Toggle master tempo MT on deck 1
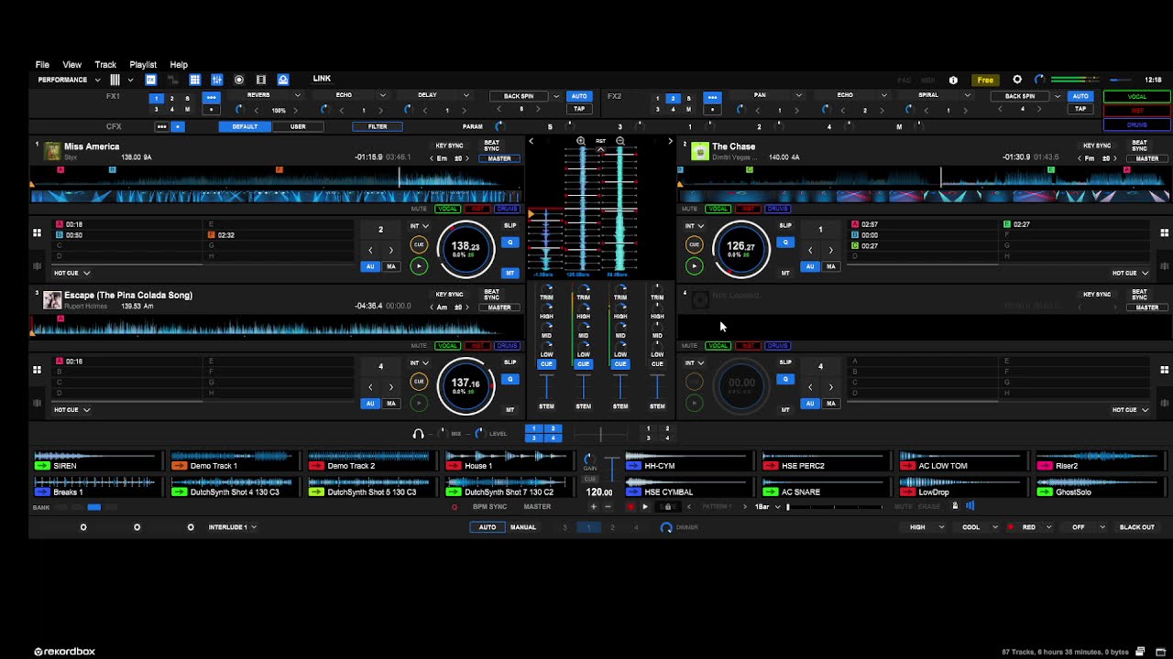This screenshot has height=659, width=1173. coord(510,273)
